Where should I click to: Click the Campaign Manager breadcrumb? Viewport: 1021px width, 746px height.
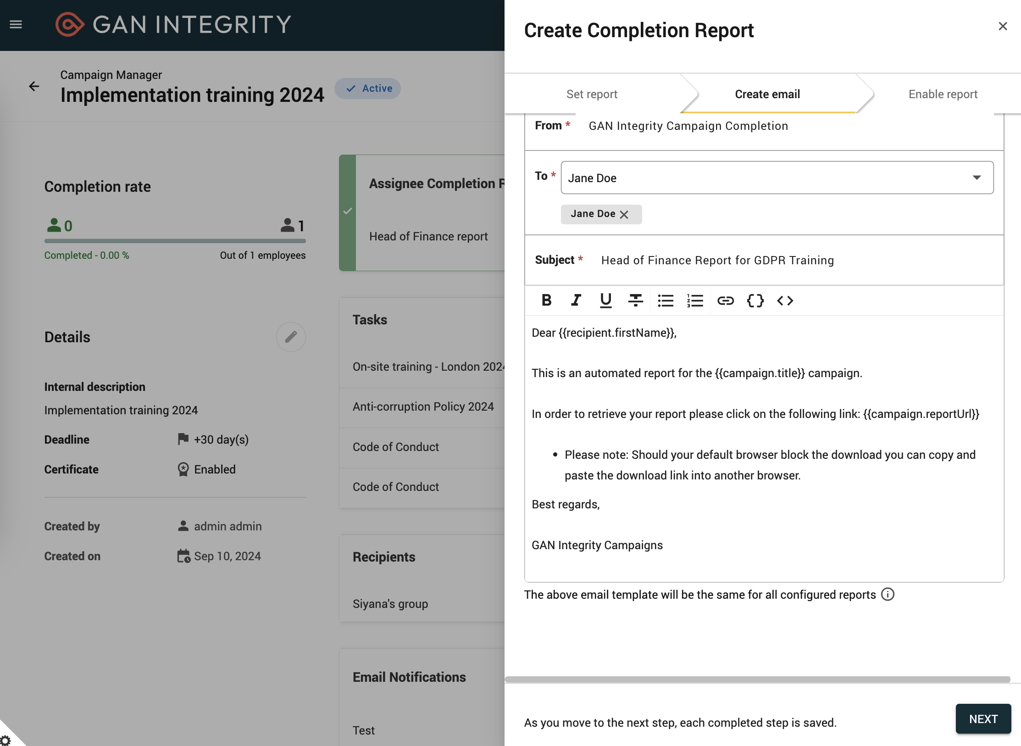tap(111, 74)
